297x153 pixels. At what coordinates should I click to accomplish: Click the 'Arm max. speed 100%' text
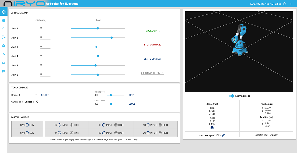tap(210, 135)
